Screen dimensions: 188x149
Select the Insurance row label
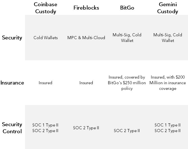pyautogui.click(x=12, y=83)
